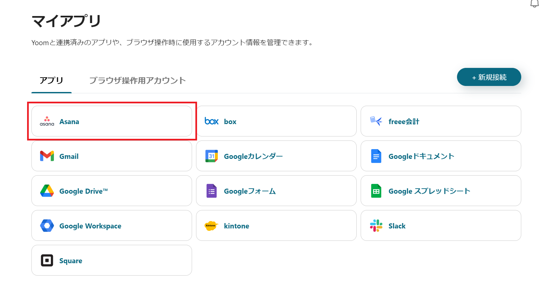Open the Googleドキュメント app card

click(x=441, y=156)
